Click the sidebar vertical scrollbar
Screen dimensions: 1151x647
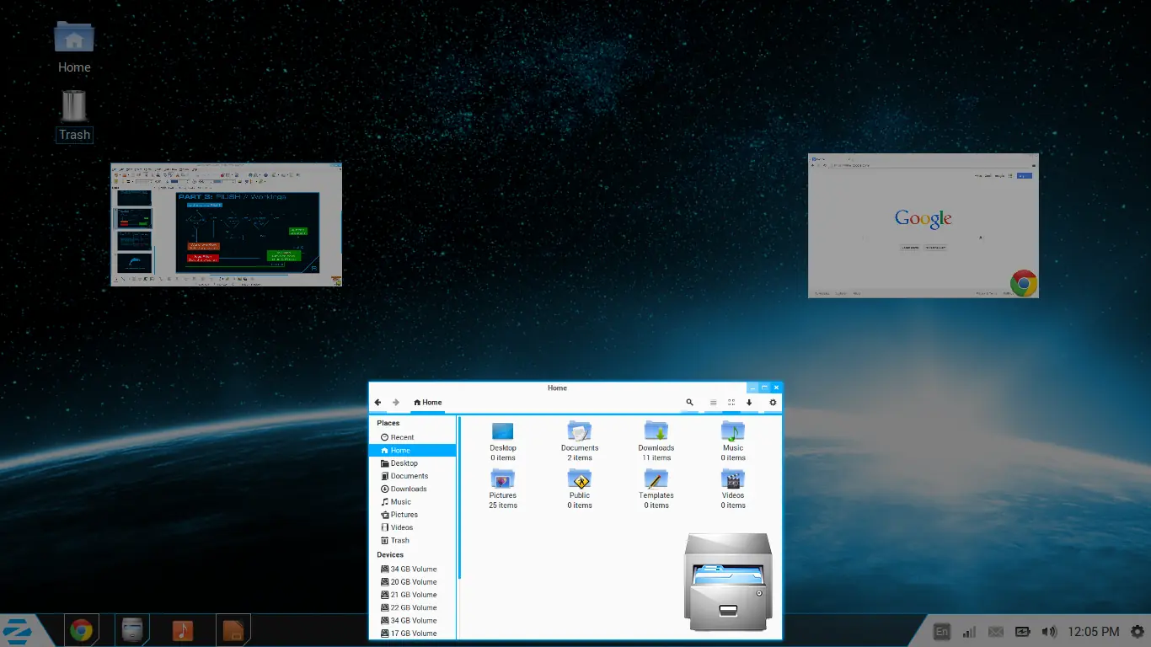coord(459,497)
